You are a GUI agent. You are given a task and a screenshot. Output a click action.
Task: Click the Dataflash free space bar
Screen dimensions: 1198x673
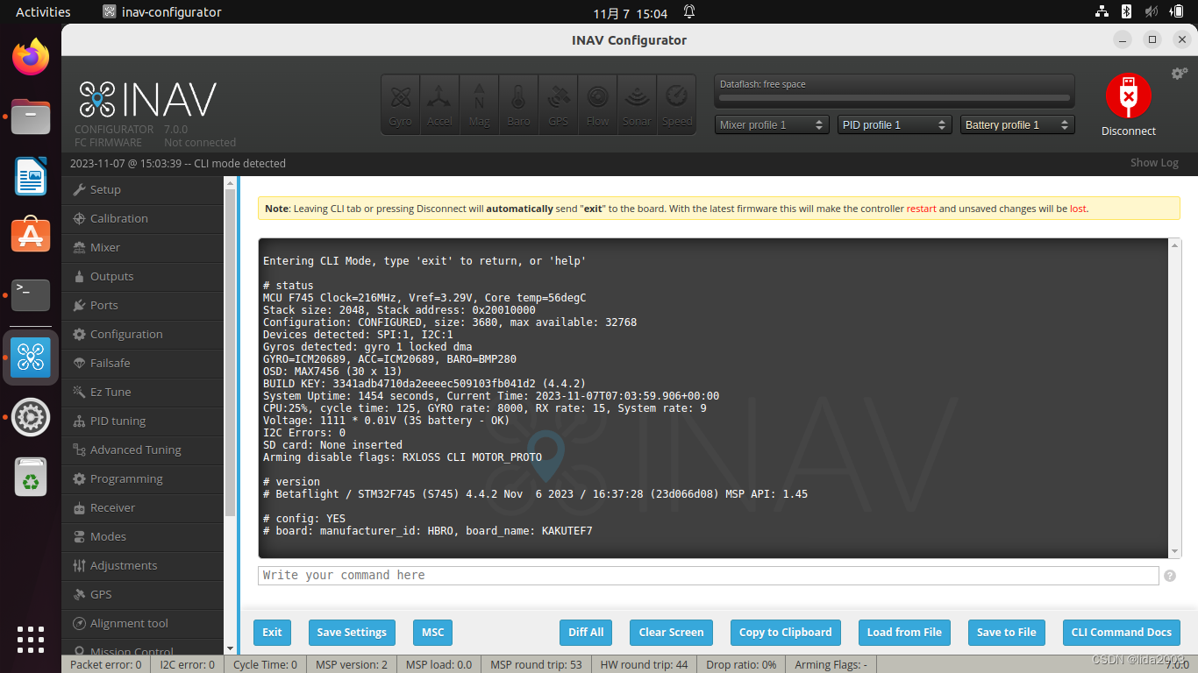click(x=895, y=97)
